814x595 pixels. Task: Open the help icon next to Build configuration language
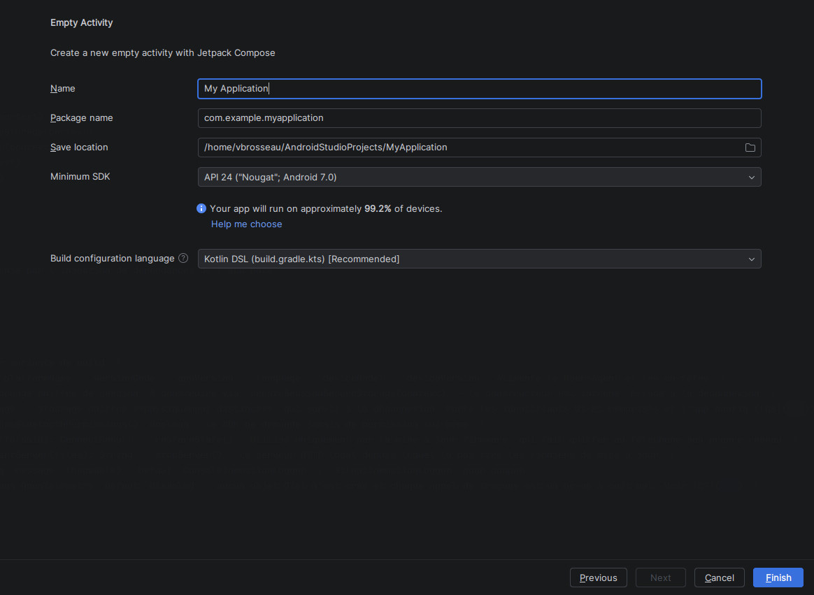[183, 258]
